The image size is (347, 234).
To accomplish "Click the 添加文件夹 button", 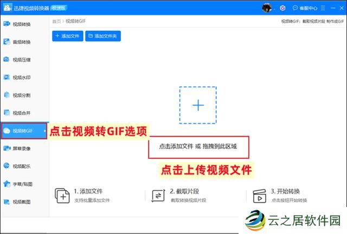I will 103,36.
